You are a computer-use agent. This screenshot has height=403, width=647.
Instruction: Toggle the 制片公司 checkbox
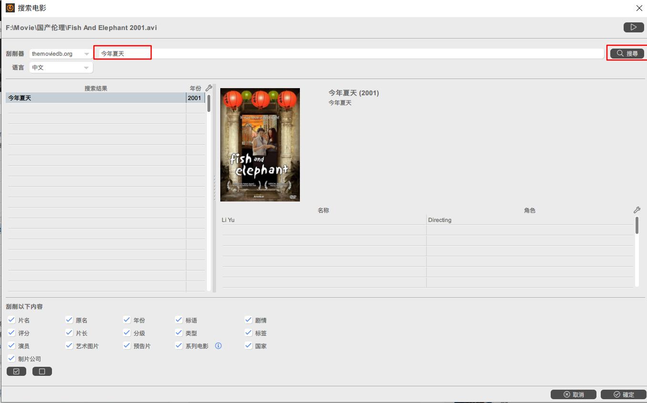click(11, 358)
